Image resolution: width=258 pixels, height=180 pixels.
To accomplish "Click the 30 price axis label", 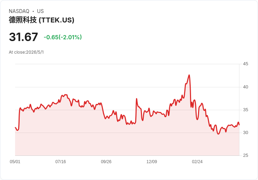I will tap(245, 133).
